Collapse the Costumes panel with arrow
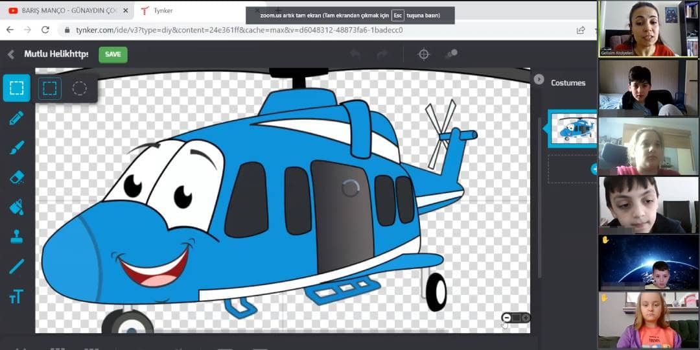Image resolution: width=700 pixels, height=350 pixels. coord(539,79)
